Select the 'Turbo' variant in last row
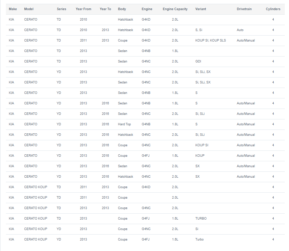289x251 pixels. point(199,239)
